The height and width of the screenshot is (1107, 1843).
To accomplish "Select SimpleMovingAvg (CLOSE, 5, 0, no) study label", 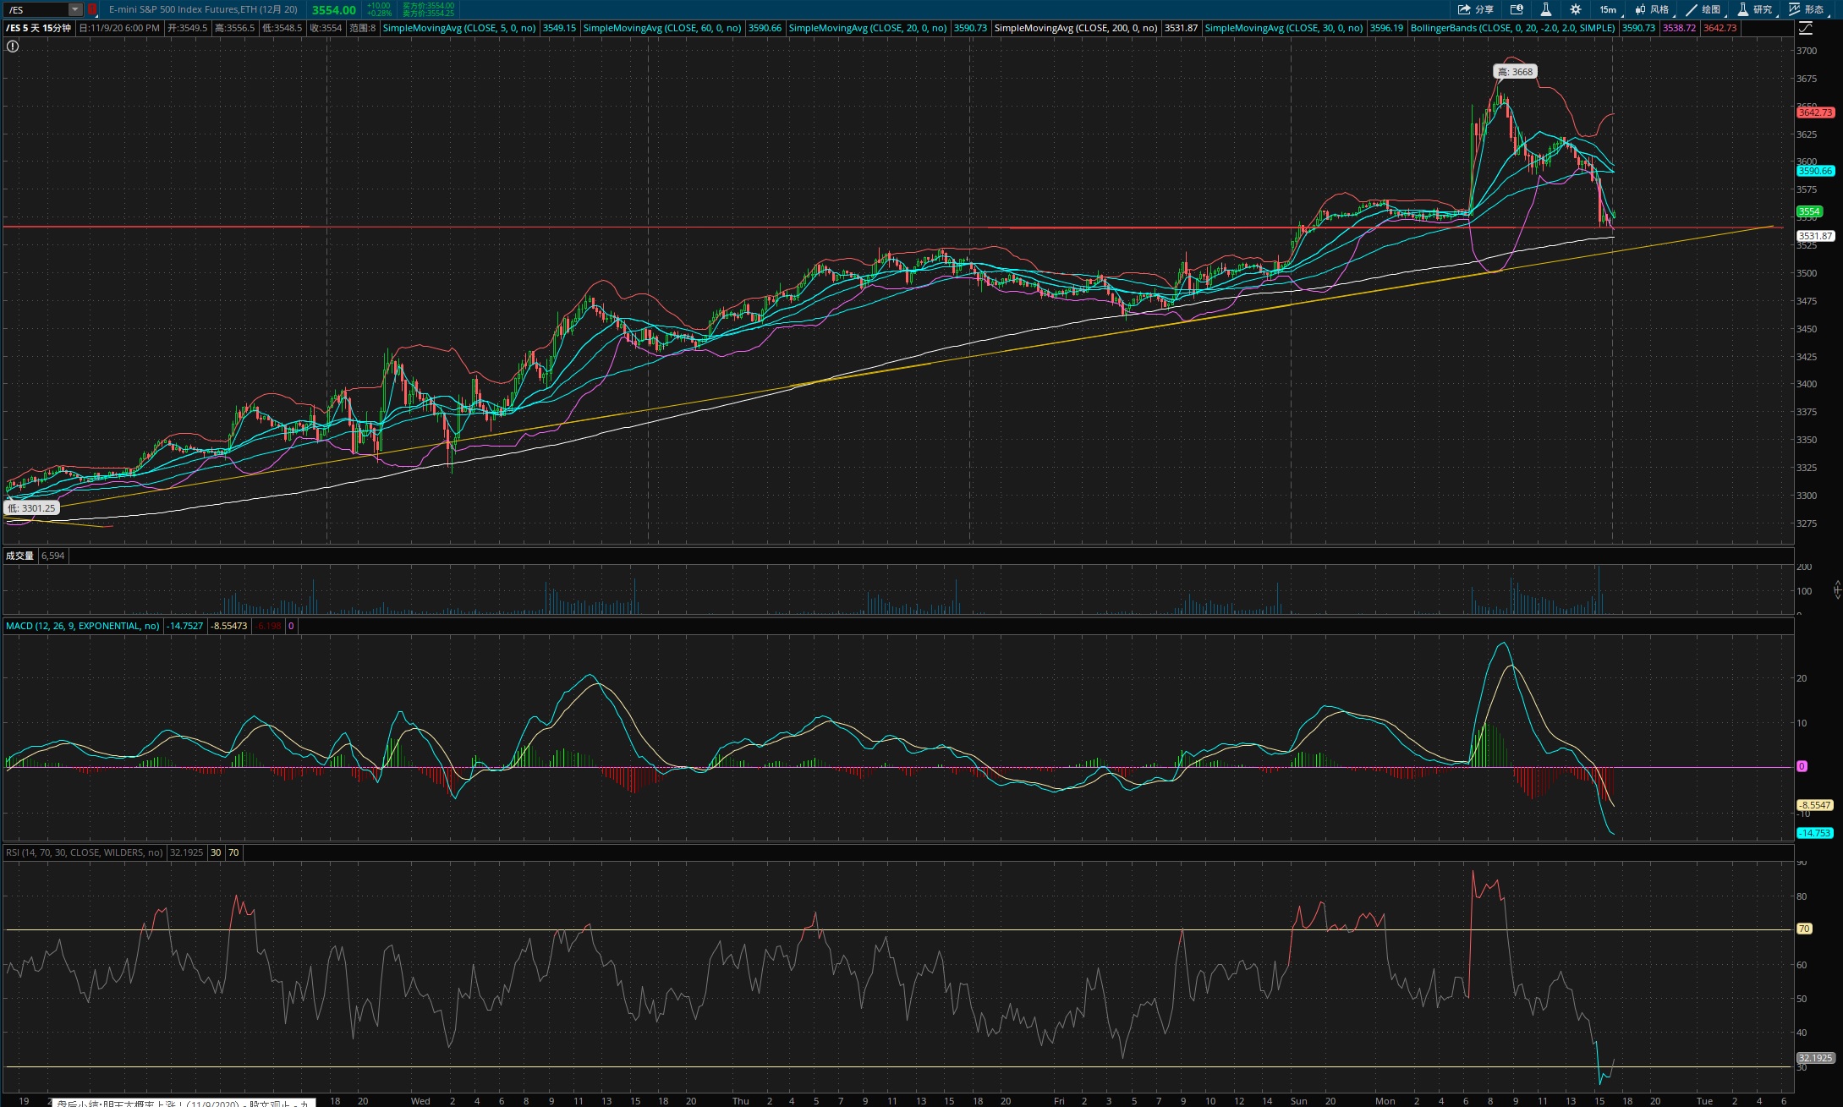I will 459,28.
